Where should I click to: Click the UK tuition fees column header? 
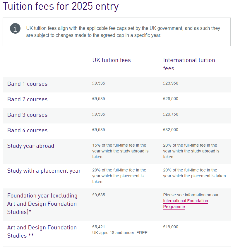coord(112,60)
